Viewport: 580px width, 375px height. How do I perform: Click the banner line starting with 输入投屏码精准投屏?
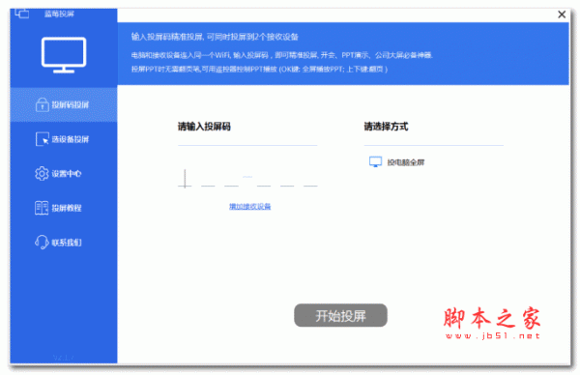(215, 37)
